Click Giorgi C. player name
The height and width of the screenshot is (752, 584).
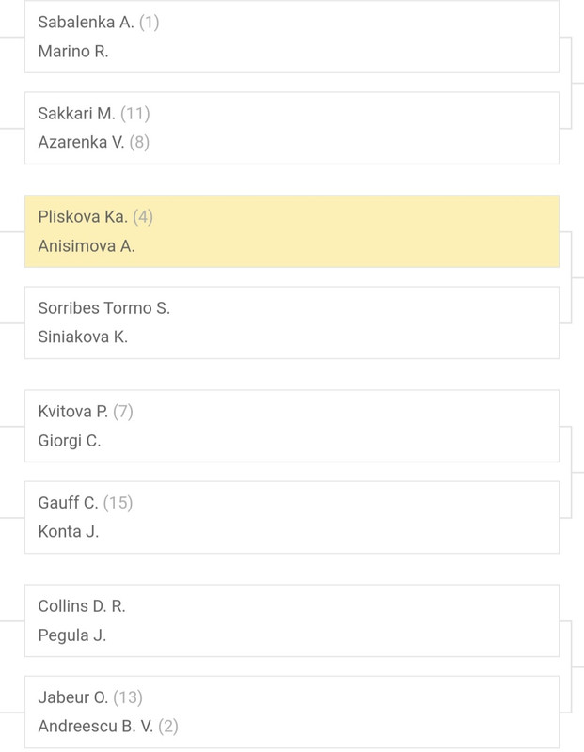coord(69,441)
